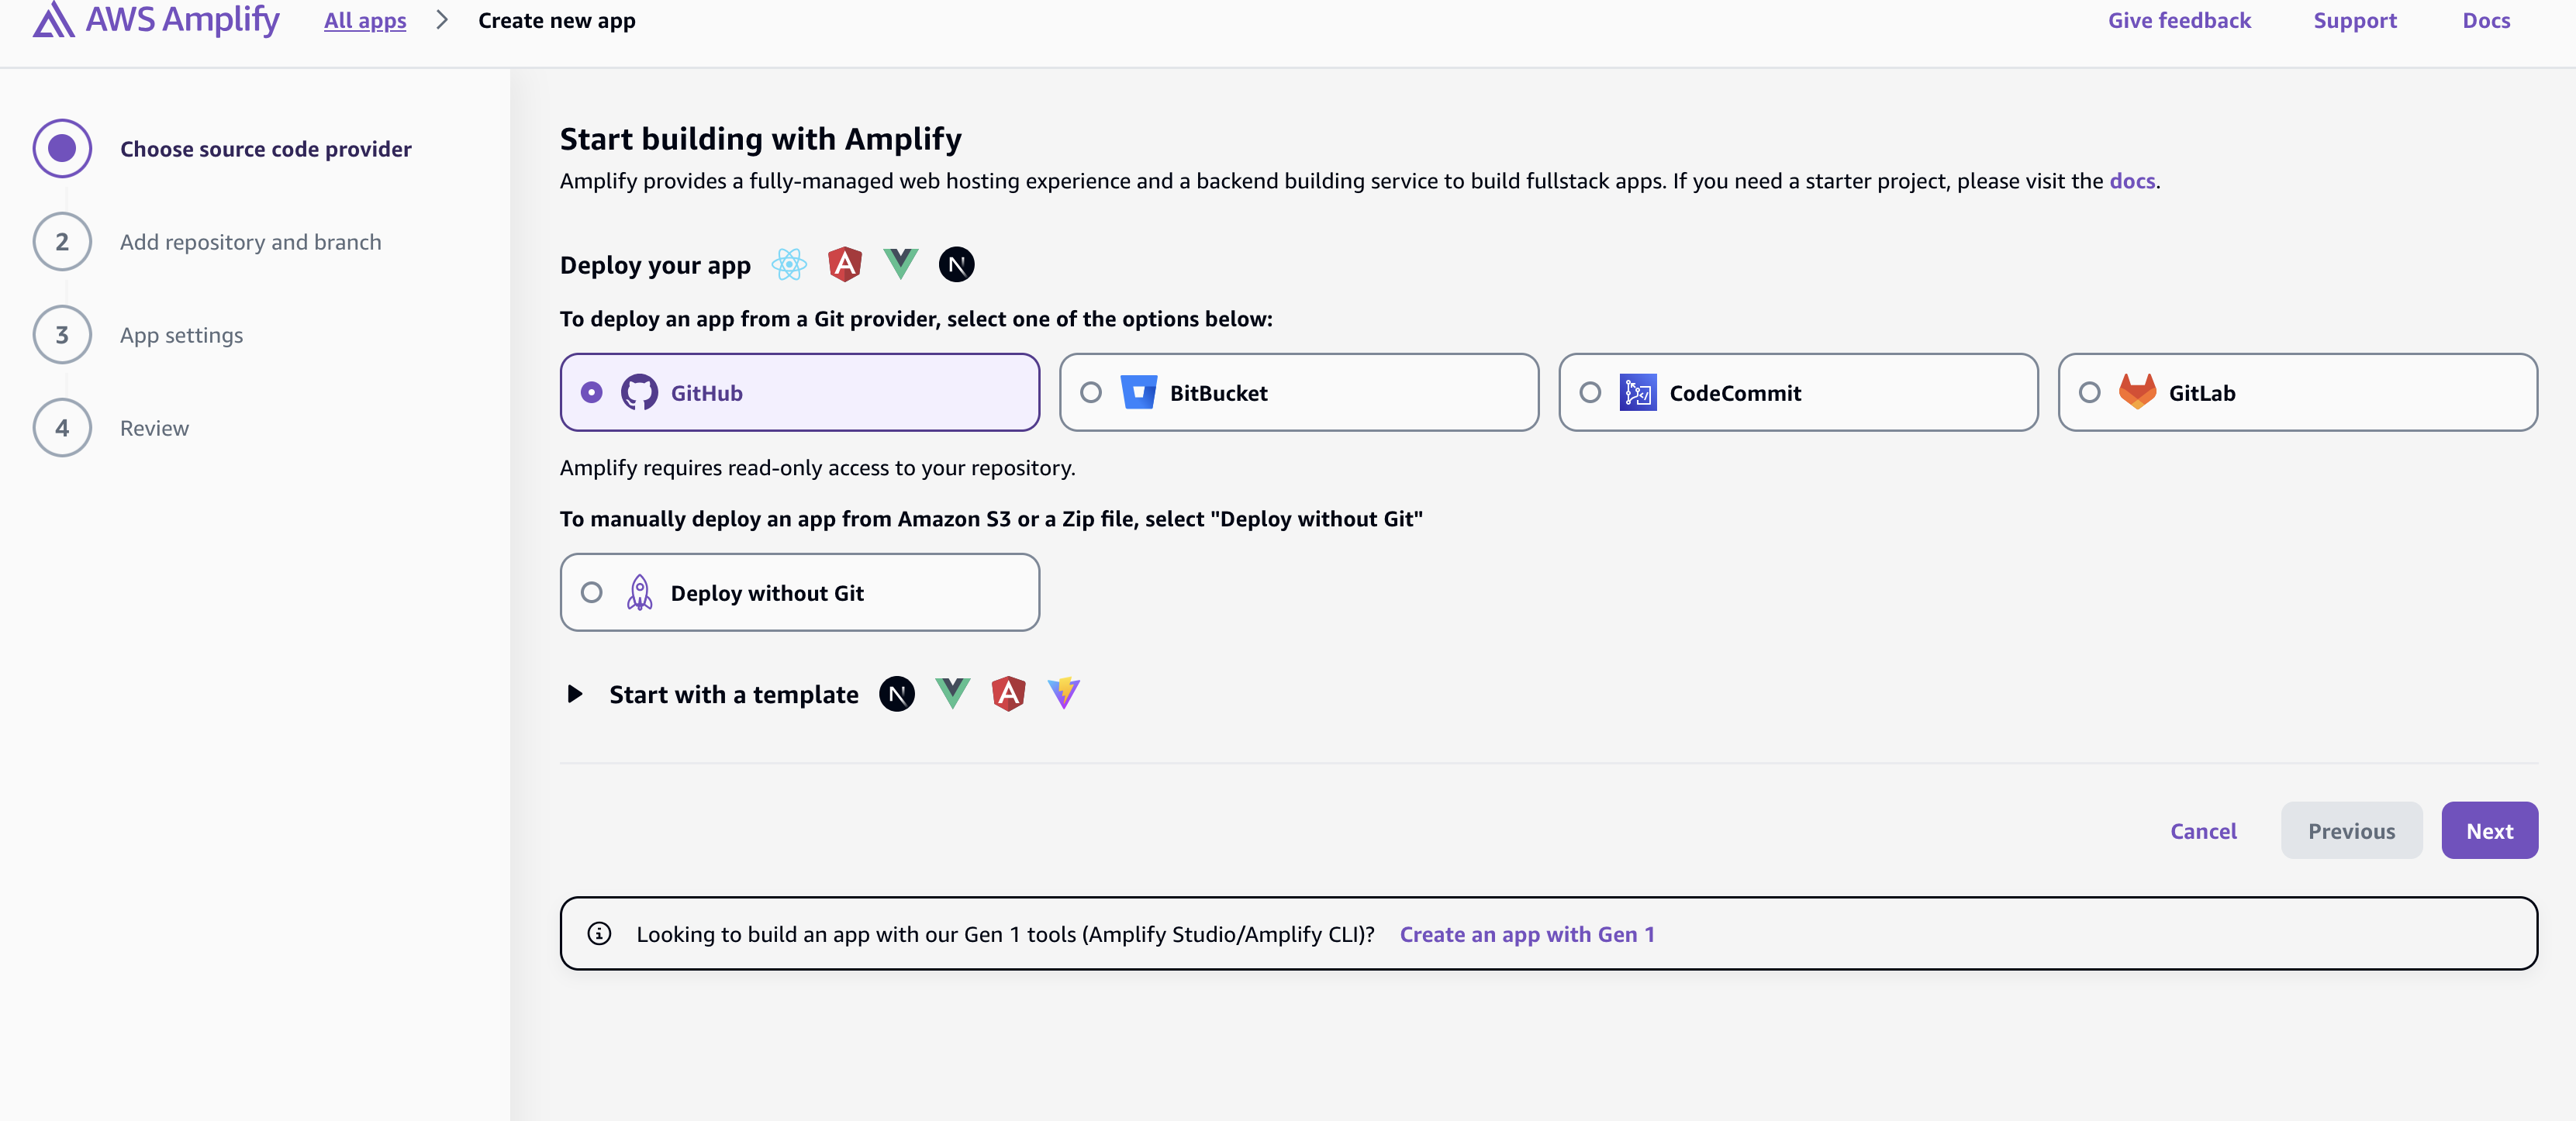Click 'Amplify requires read-only access' text
This screenshot has width=2576, height=1121.
(x=817, y=468)
